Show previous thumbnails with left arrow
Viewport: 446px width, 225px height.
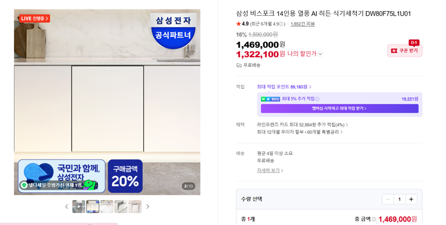click(66, 207)
